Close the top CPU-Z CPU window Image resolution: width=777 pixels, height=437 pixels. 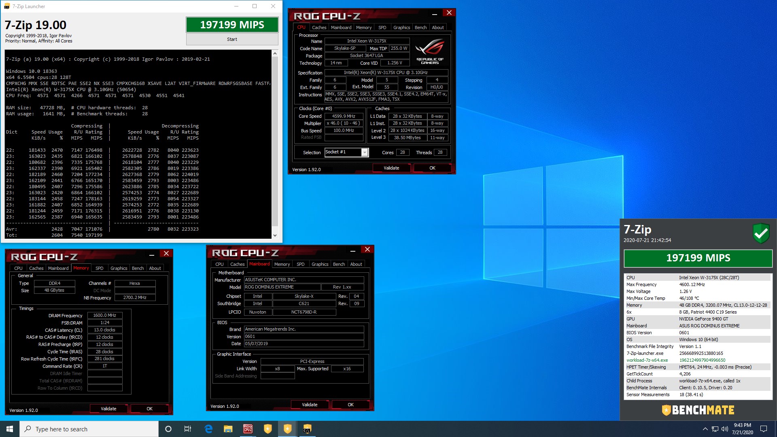tap(449, 13)
